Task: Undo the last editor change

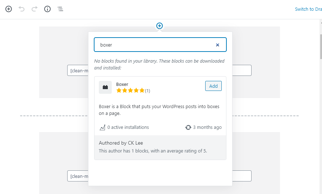Action: [22, 9]
